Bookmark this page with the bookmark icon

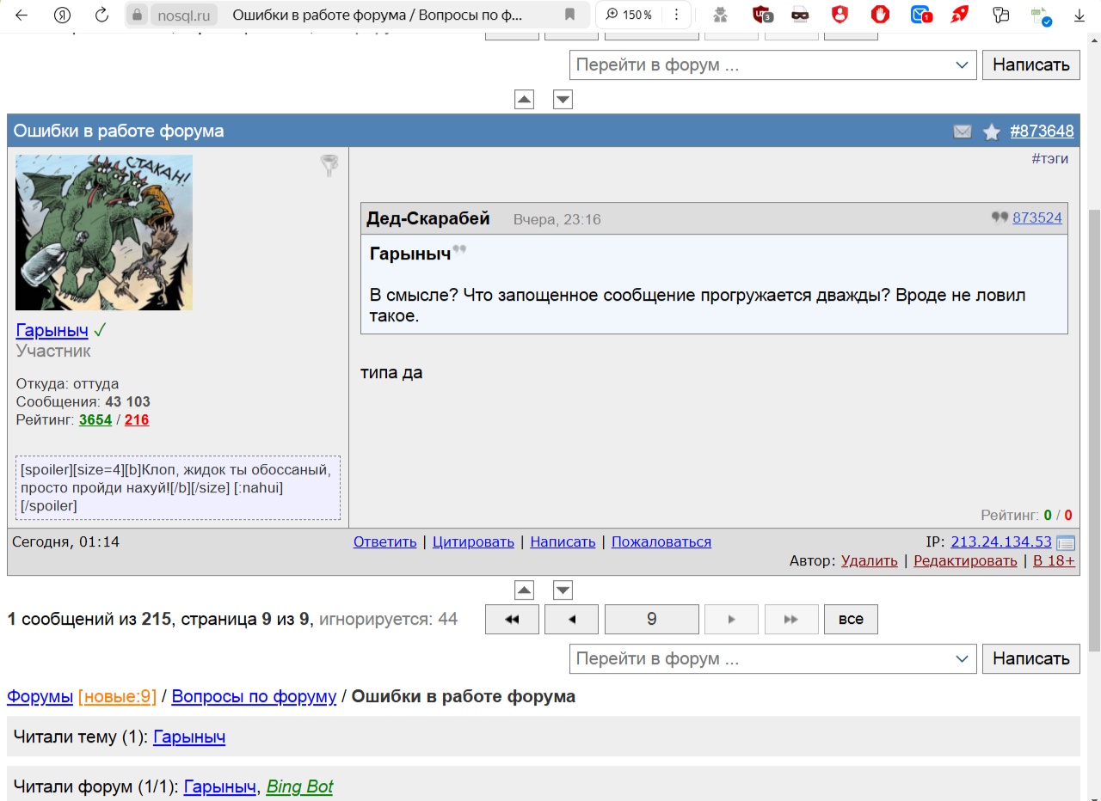pyautogui.click(x=569, y=15)
